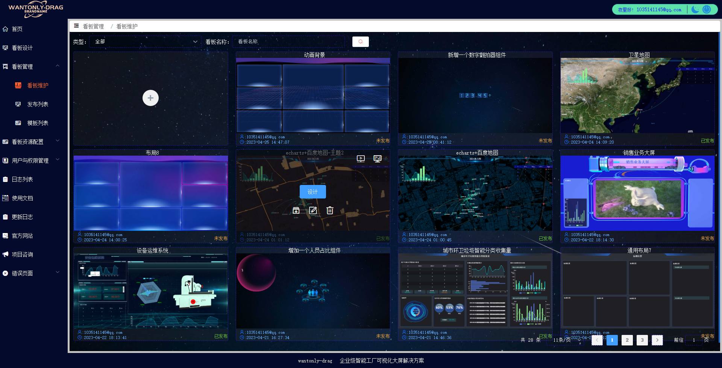This screenshot has height=368, width=722.
Task: Open the 城市环卫垃圾智能分类收集量 board thumbnail
Action: 475,291
